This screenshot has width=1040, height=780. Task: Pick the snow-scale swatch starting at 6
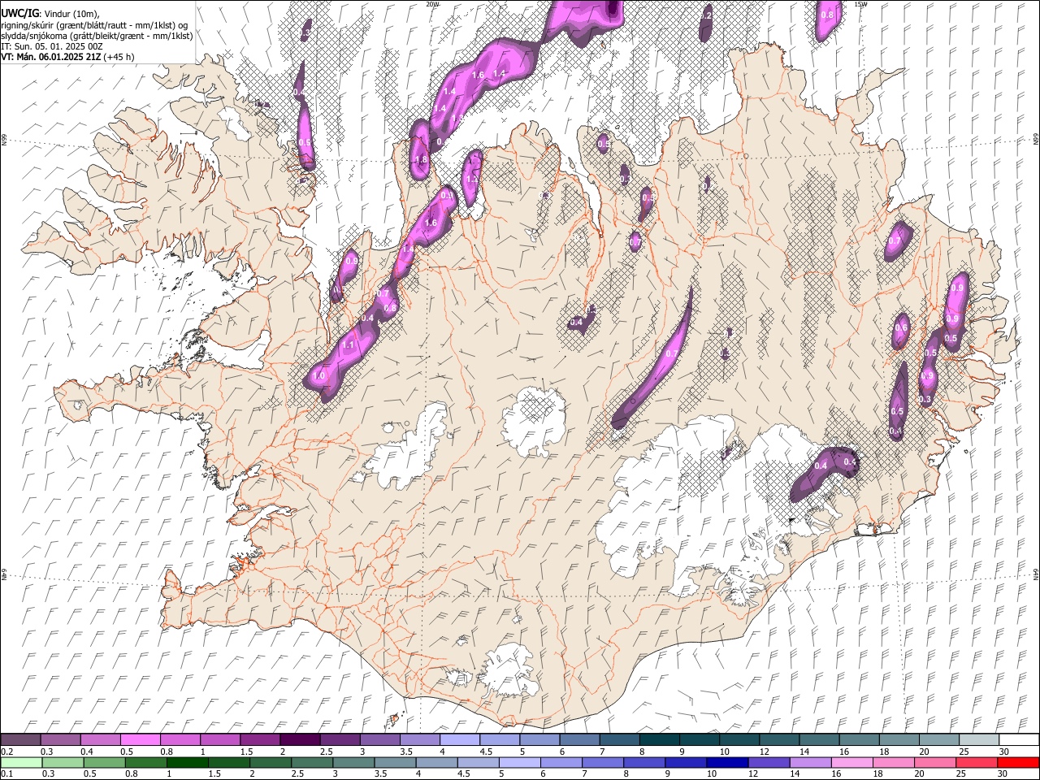578,739
